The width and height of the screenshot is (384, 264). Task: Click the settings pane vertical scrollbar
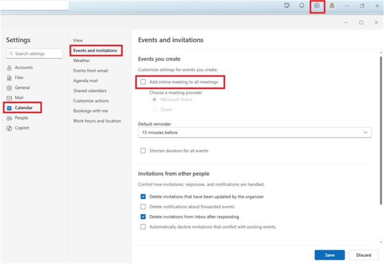(381, 130)
